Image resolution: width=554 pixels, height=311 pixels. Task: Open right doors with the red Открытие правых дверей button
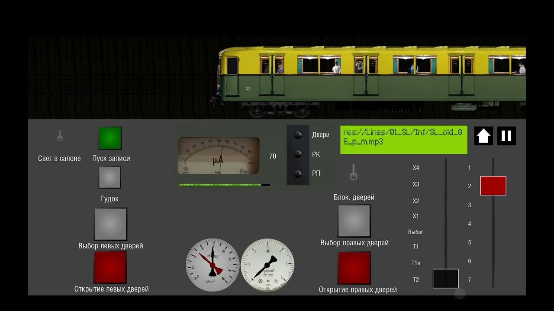click(354, 268)
